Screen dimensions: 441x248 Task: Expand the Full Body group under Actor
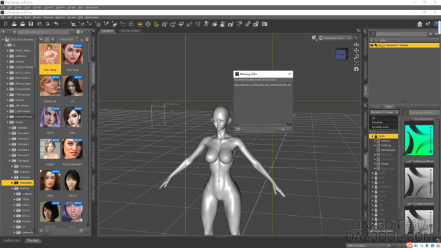pyautogui.click(x=375, y=145)
